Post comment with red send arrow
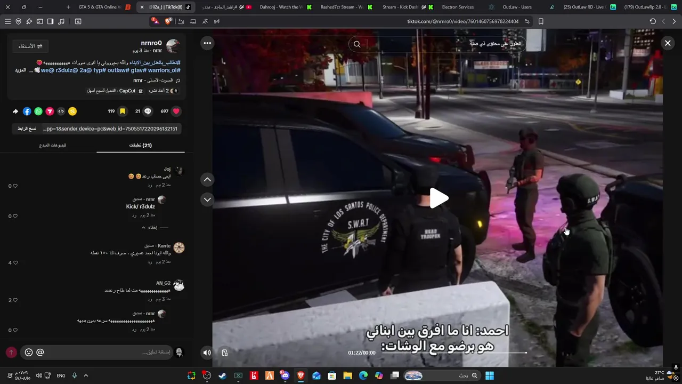The height and width of the screenshot is (384, 682). point(11,353)
